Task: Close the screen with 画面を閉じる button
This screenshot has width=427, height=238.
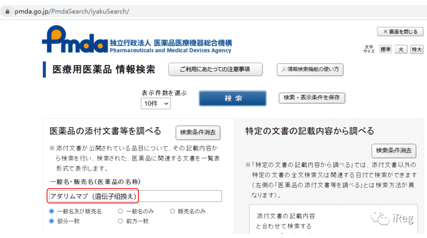Action: [x=400, y=32]
